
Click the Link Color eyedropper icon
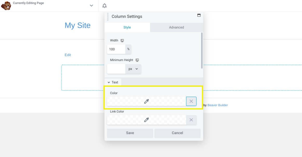[x=146, y=120]
